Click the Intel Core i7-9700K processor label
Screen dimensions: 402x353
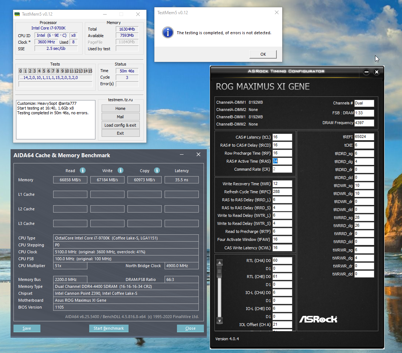(x=48, y=28)
